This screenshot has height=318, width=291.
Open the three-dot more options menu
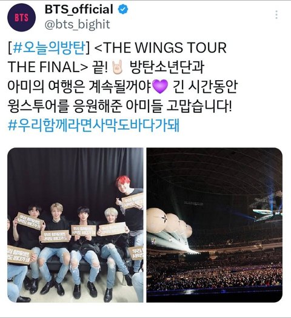tap(276, 15)
